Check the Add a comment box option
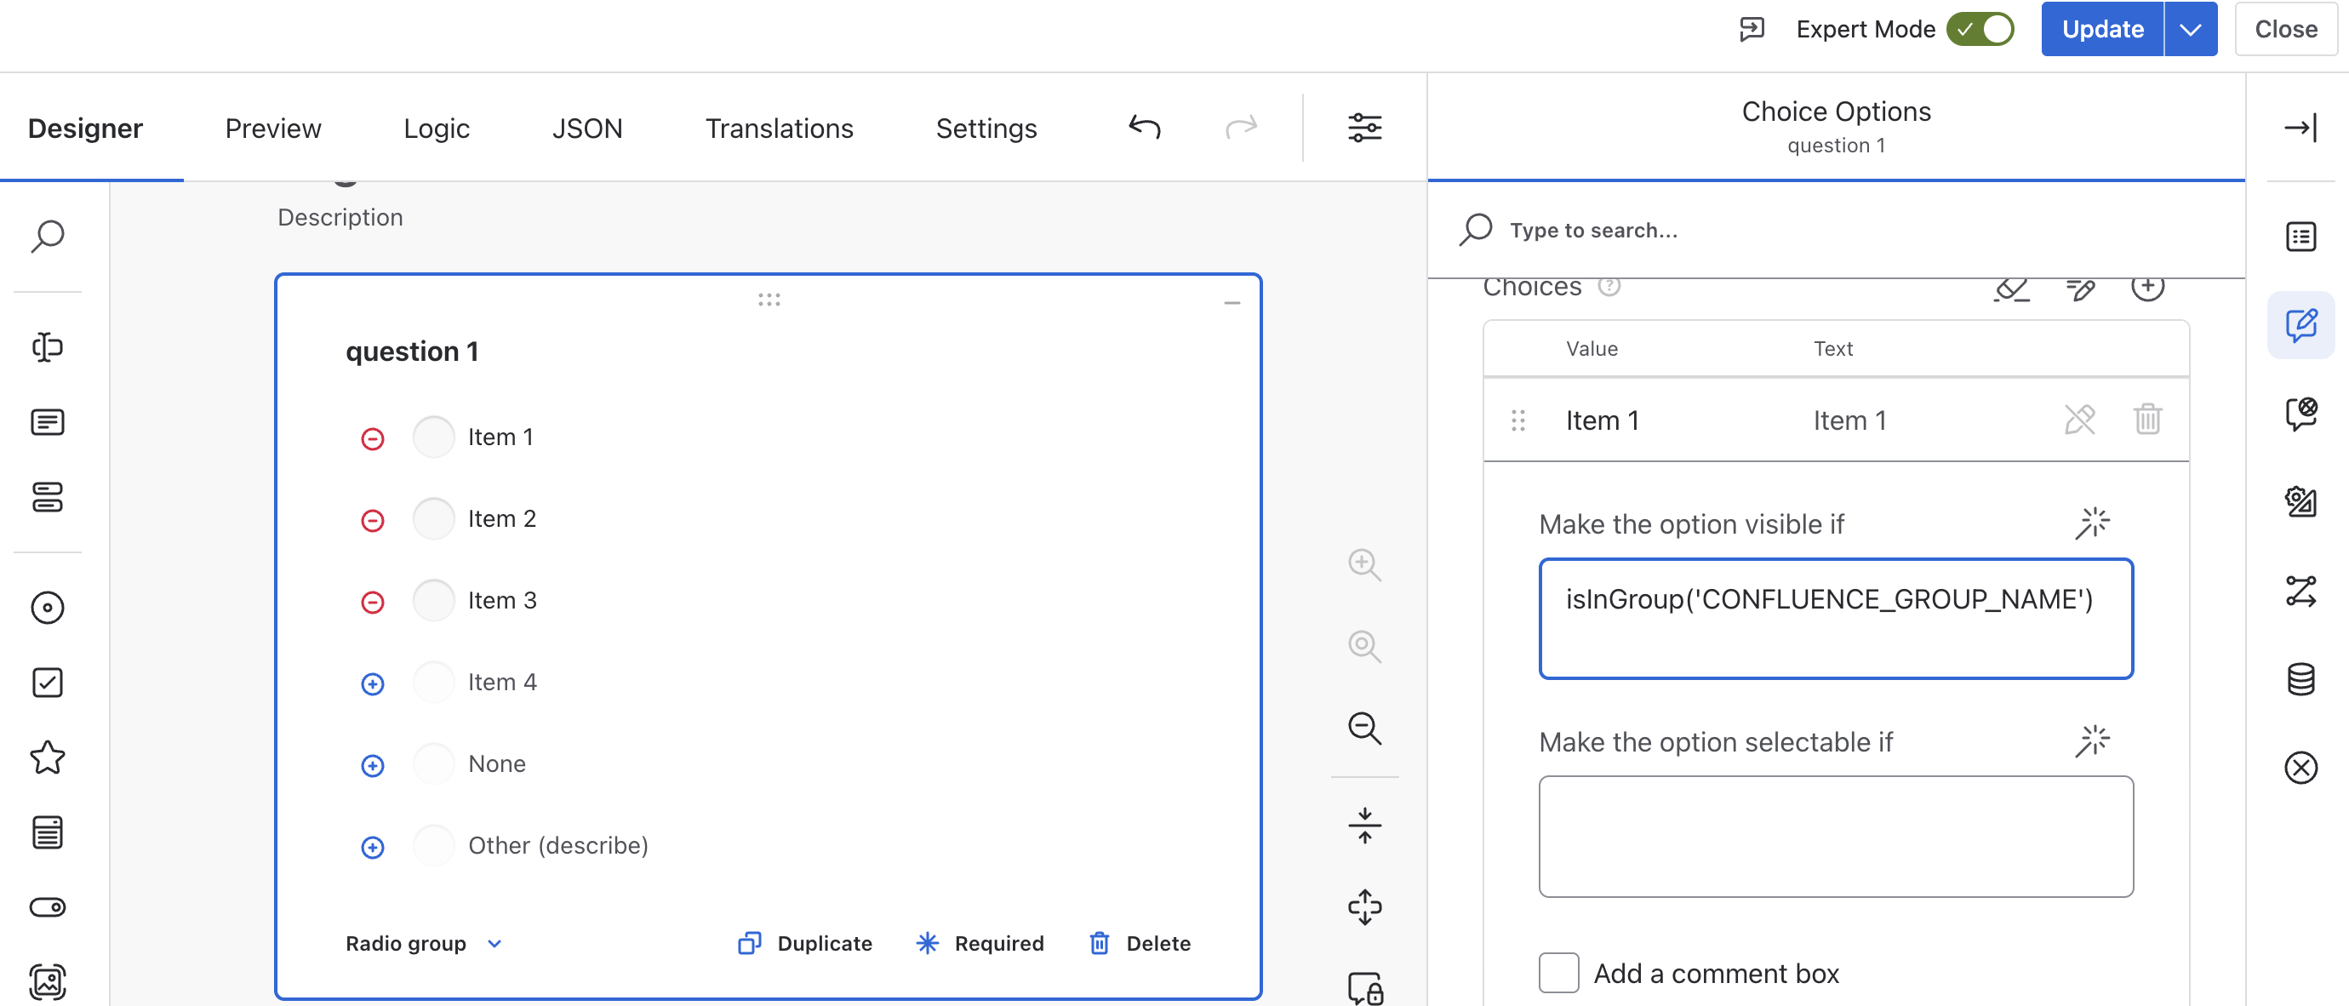The width and height of the screenshot is (2349, 1006). click(x=1558, y=973)
